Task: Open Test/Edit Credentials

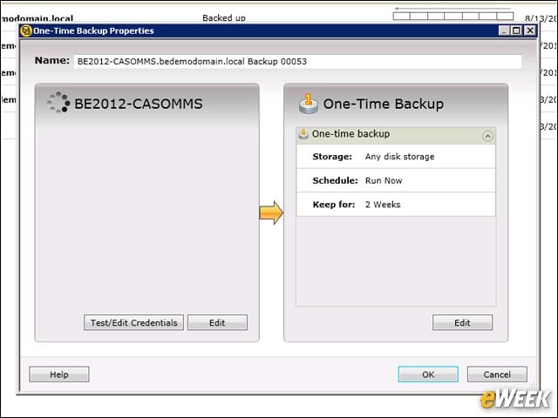Action: coord(133,322)
